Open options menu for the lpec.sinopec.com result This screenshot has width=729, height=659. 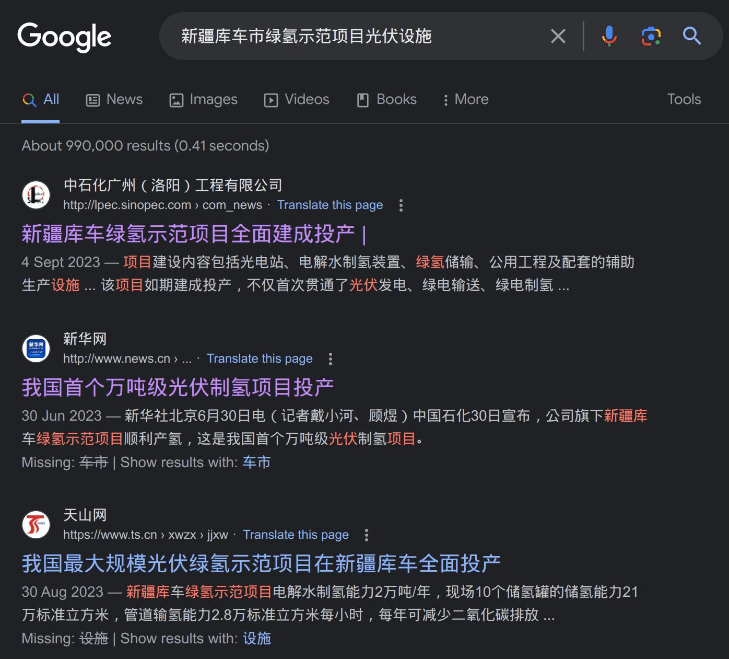coord(401,205)
